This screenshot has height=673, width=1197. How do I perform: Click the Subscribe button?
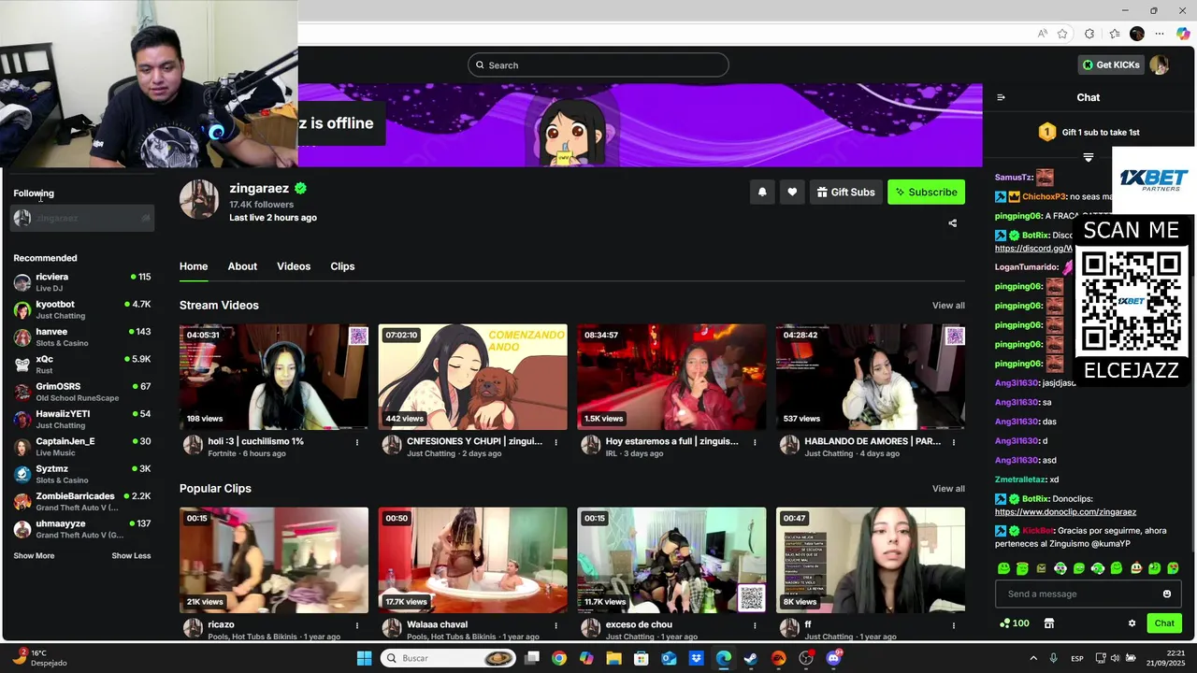point(926,192)
